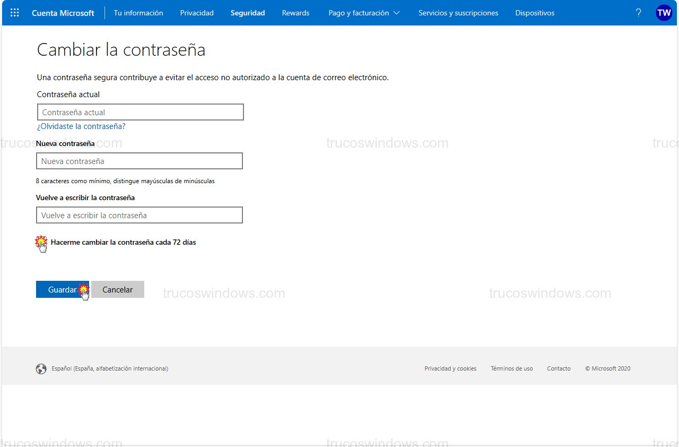This screenshot has width=679, height=447.
Task: Go to Servicios y suscripciones
Action: pyautogui.click(x=458, y=13)
